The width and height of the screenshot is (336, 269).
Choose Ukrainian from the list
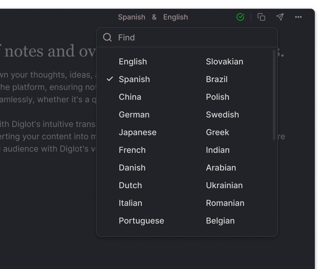(224, 185)
